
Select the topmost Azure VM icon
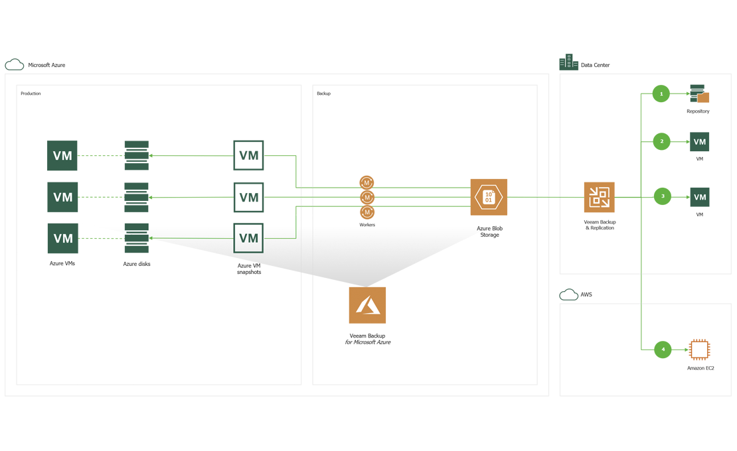(x=62, y=156)
